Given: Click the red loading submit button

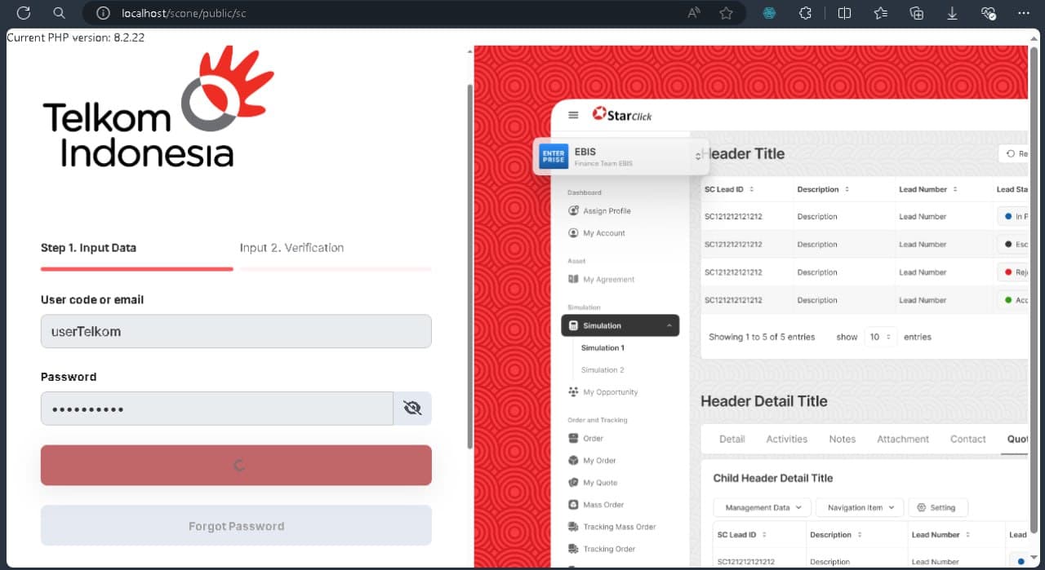Looking at the screenshot, I should click(236, 466).
